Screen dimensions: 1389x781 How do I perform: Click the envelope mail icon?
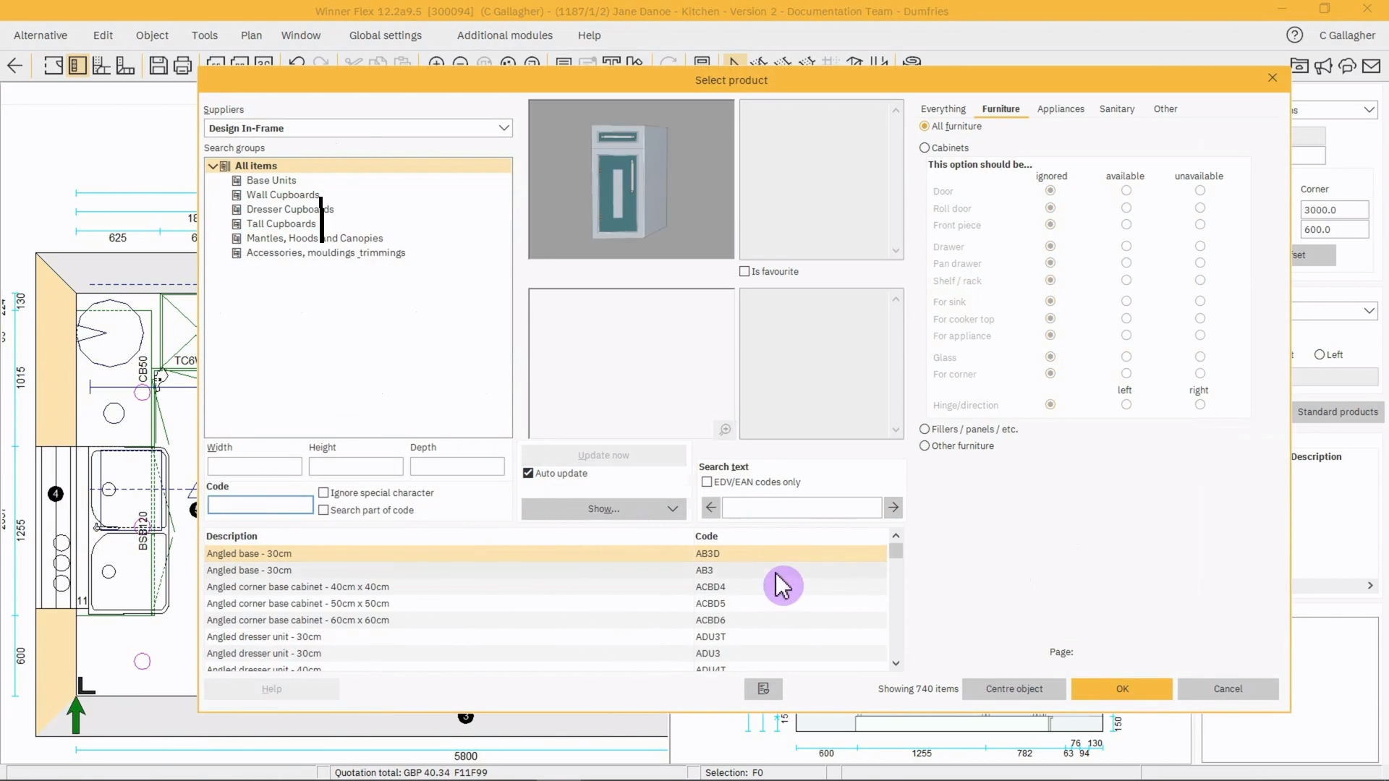(1371, 66)
